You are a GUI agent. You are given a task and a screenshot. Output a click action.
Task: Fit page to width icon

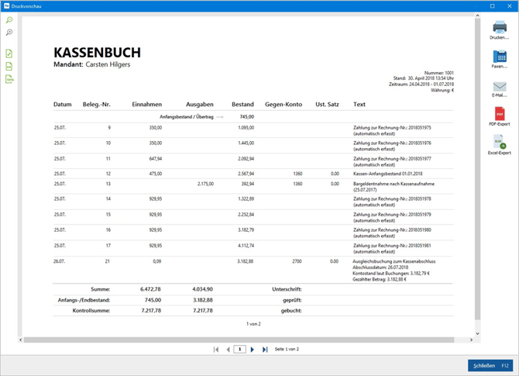pyautogui.click(x=9, y=67)
